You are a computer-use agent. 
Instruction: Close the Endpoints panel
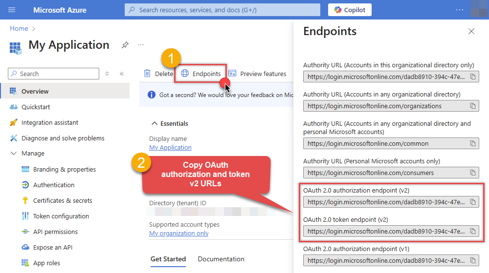[471, 31]
